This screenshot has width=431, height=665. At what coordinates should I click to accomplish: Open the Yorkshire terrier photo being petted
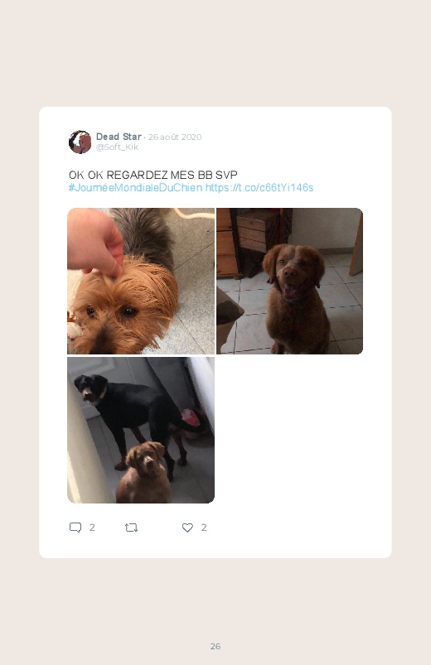coord(141,281)
